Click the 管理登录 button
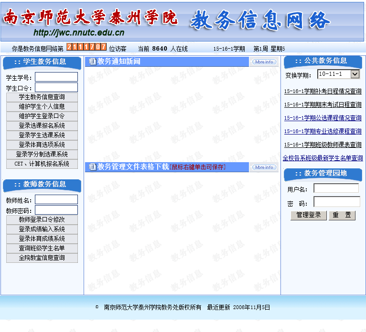The width and height of the screenshot is (366, 332). point(309,215)
